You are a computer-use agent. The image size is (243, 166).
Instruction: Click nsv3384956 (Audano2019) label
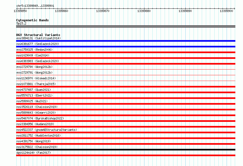coord(35,124)
